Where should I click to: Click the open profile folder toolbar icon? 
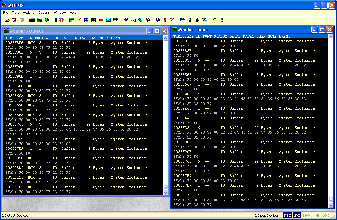(x=7, y=20)
